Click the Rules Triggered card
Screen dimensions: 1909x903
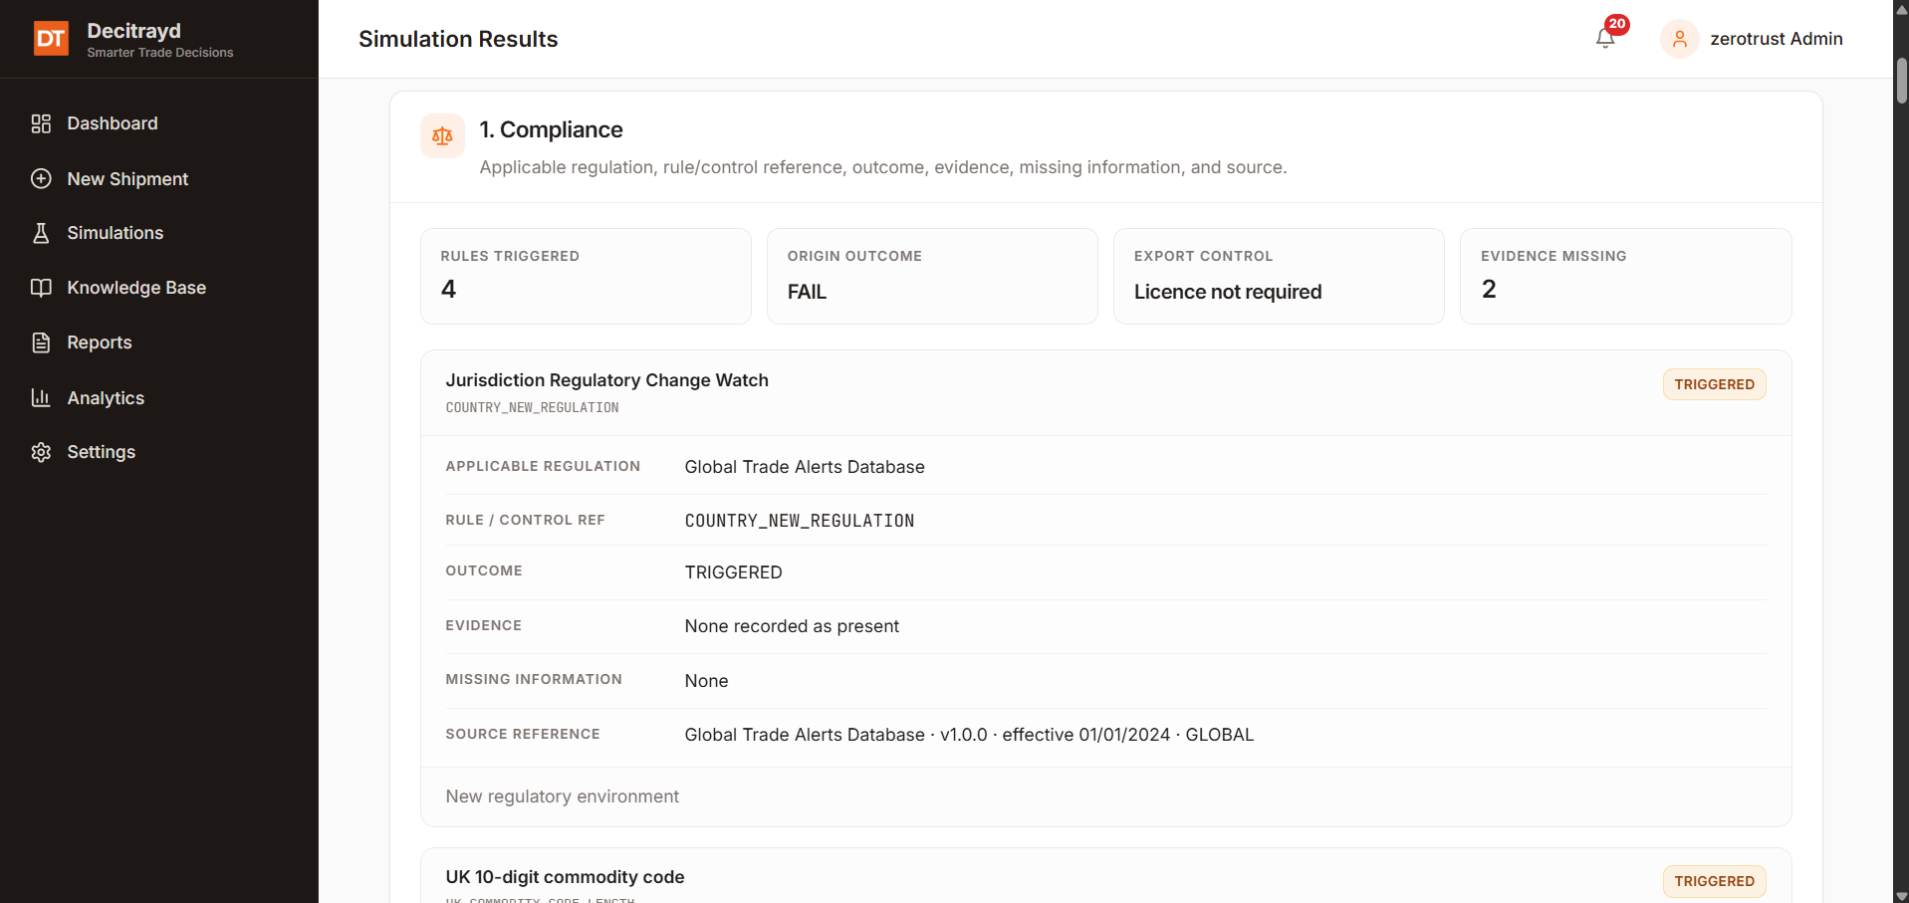586,276
